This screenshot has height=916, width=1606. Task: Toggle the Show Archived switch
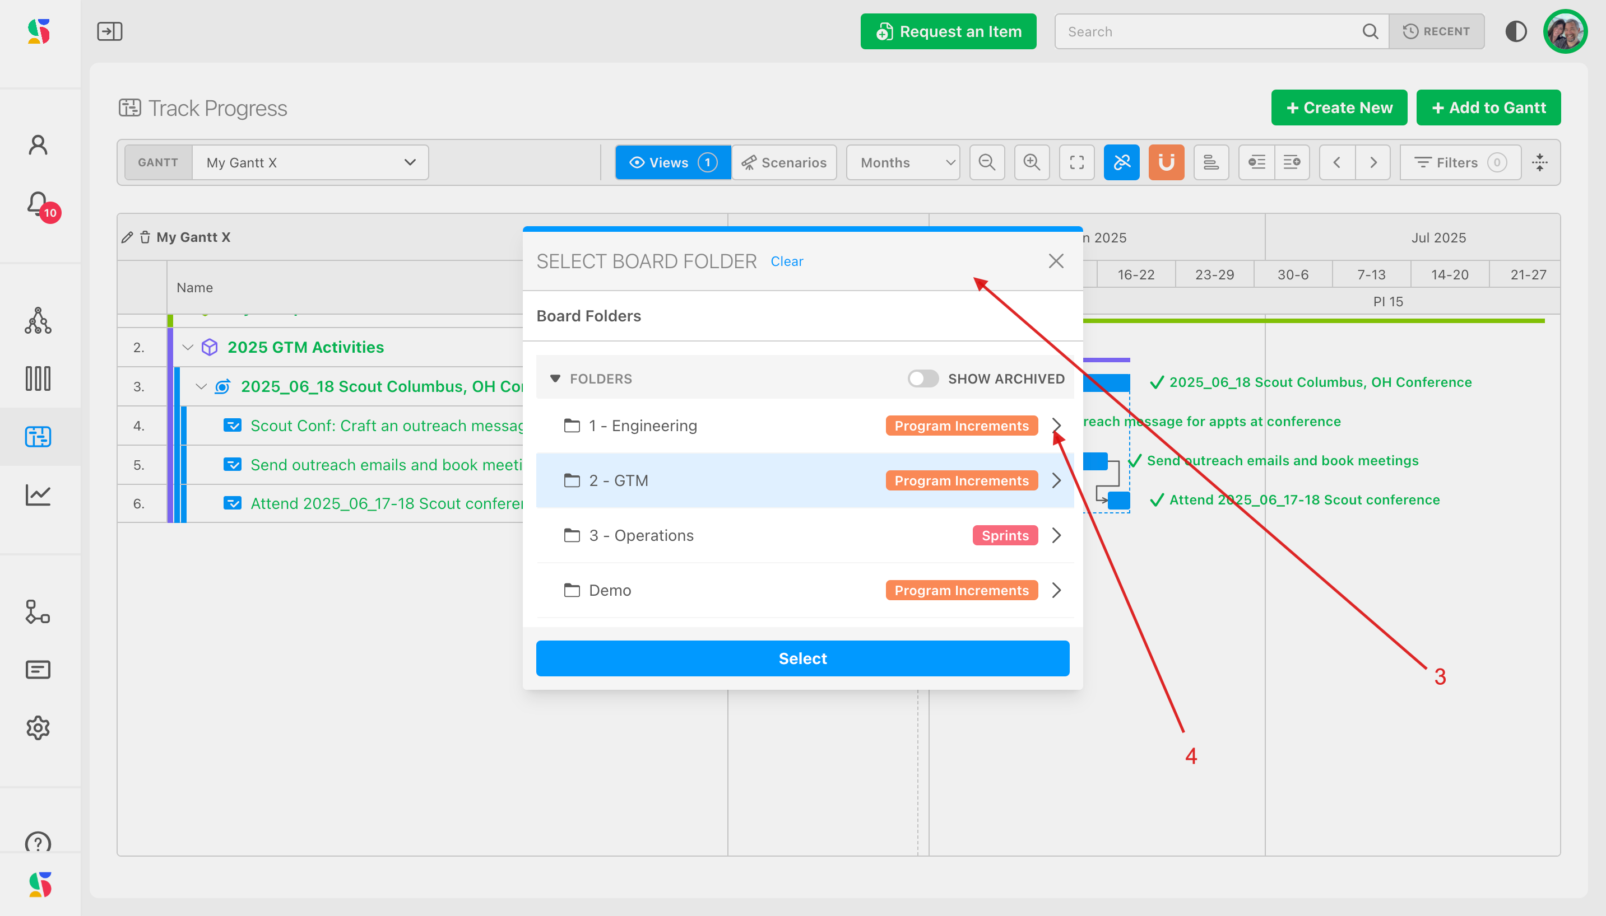922,378
